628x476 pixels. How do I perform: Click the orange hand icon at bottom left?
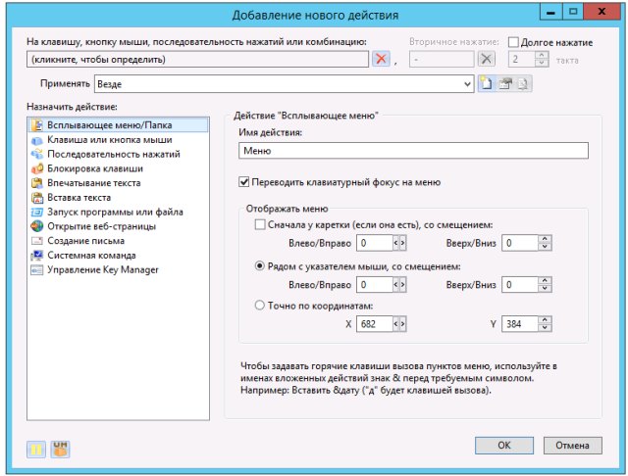pyautogui.click(x=61, y=450)
